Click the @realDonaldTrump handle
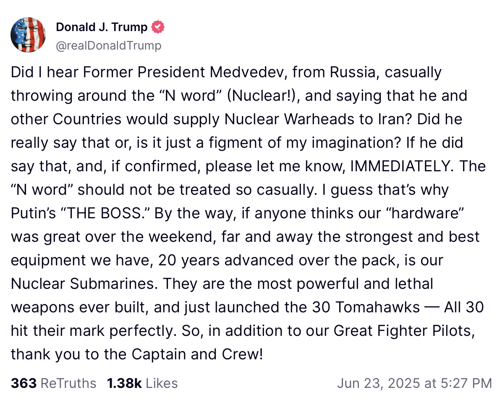 (x=109, y=46)
